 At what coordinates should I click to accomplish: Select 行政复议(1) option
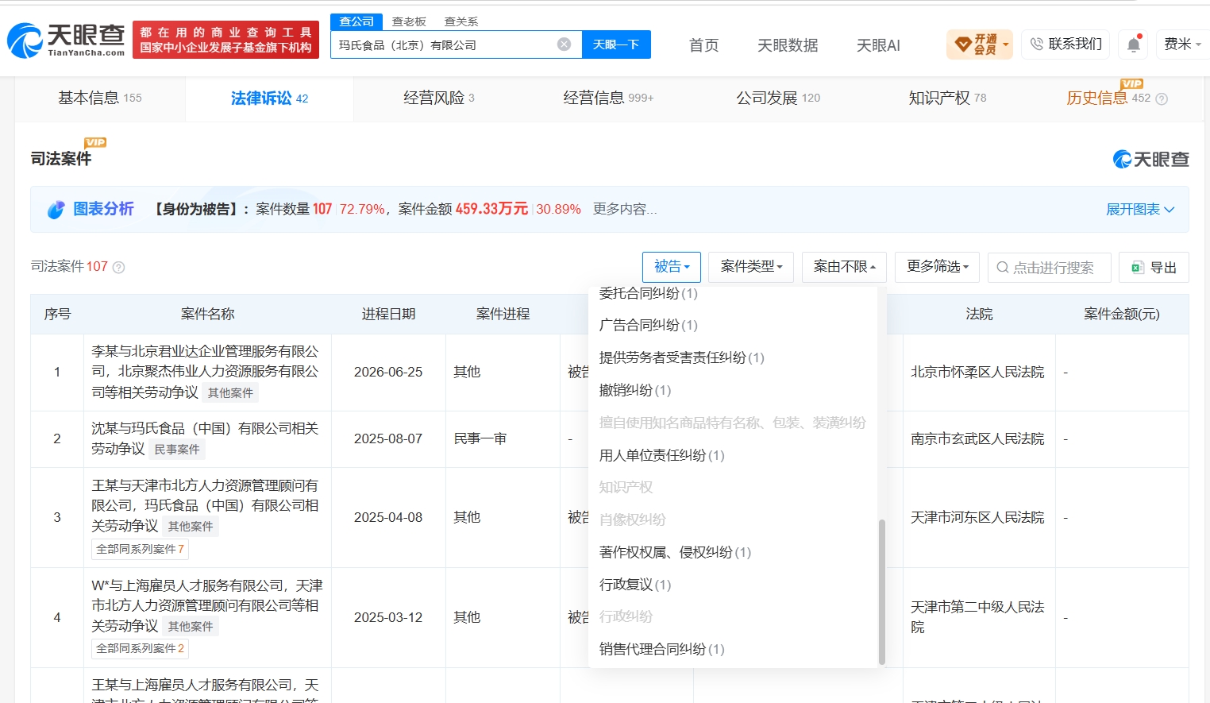(x=635, y=585)
